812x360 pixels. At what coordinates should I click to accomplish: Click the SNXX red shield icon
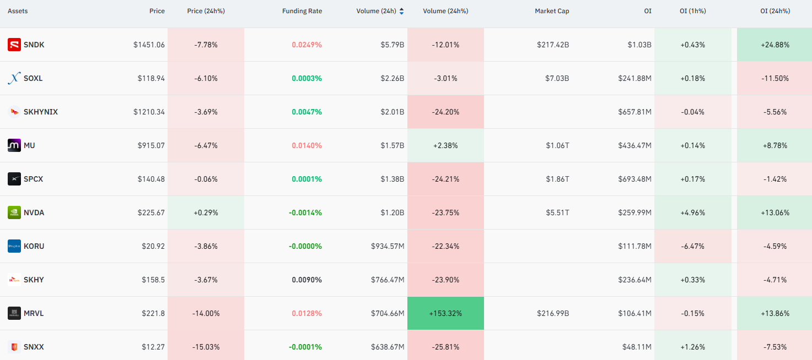click(x=14, y=347)
